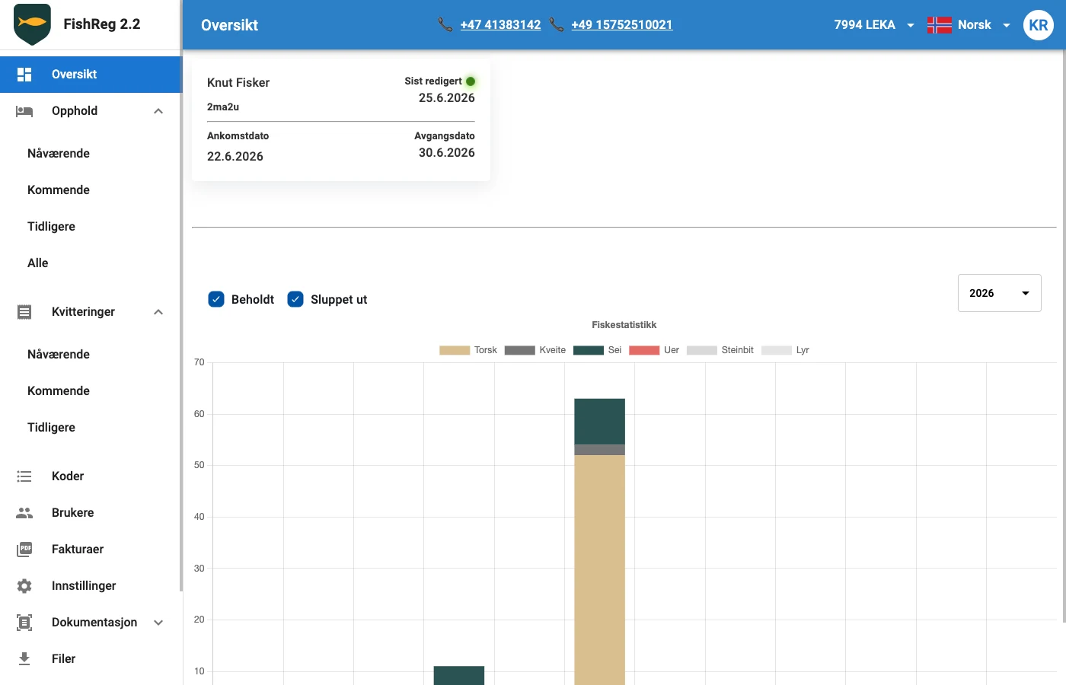Viewport: 1066px width, 685px height.
Task: Click the Dokumentasjon document icon
Action: tap(24, 623)
